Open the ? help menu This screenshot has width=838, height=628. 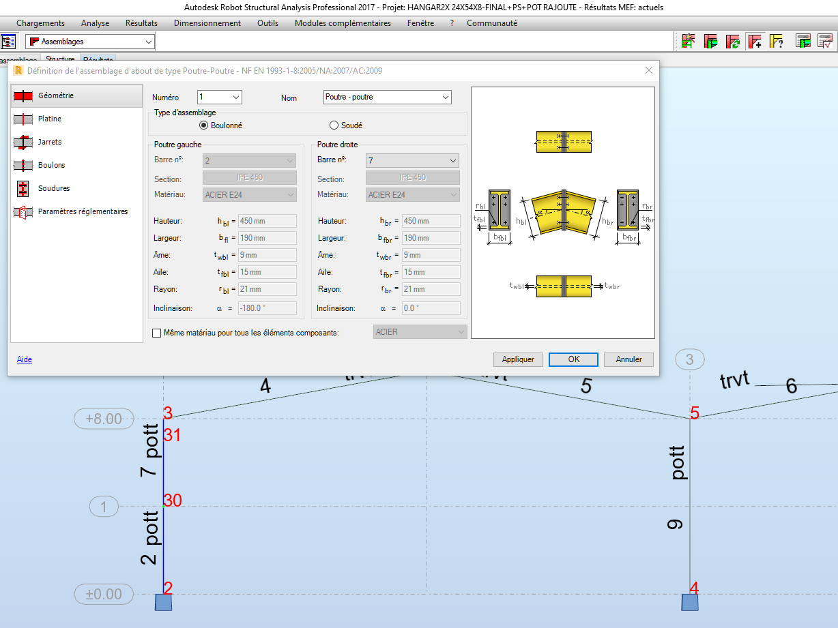tap(452, 23)
